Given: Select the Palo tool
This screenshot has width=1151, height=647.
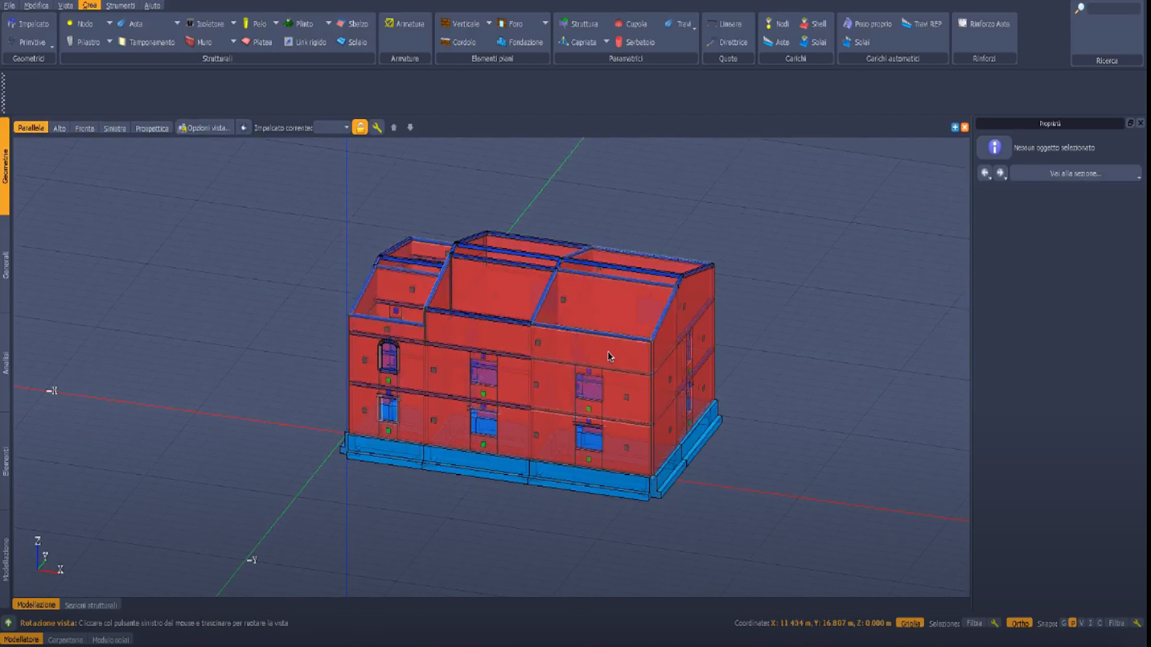Looking at the screenshot, I should pyautogui.click(x=254, y=24).
